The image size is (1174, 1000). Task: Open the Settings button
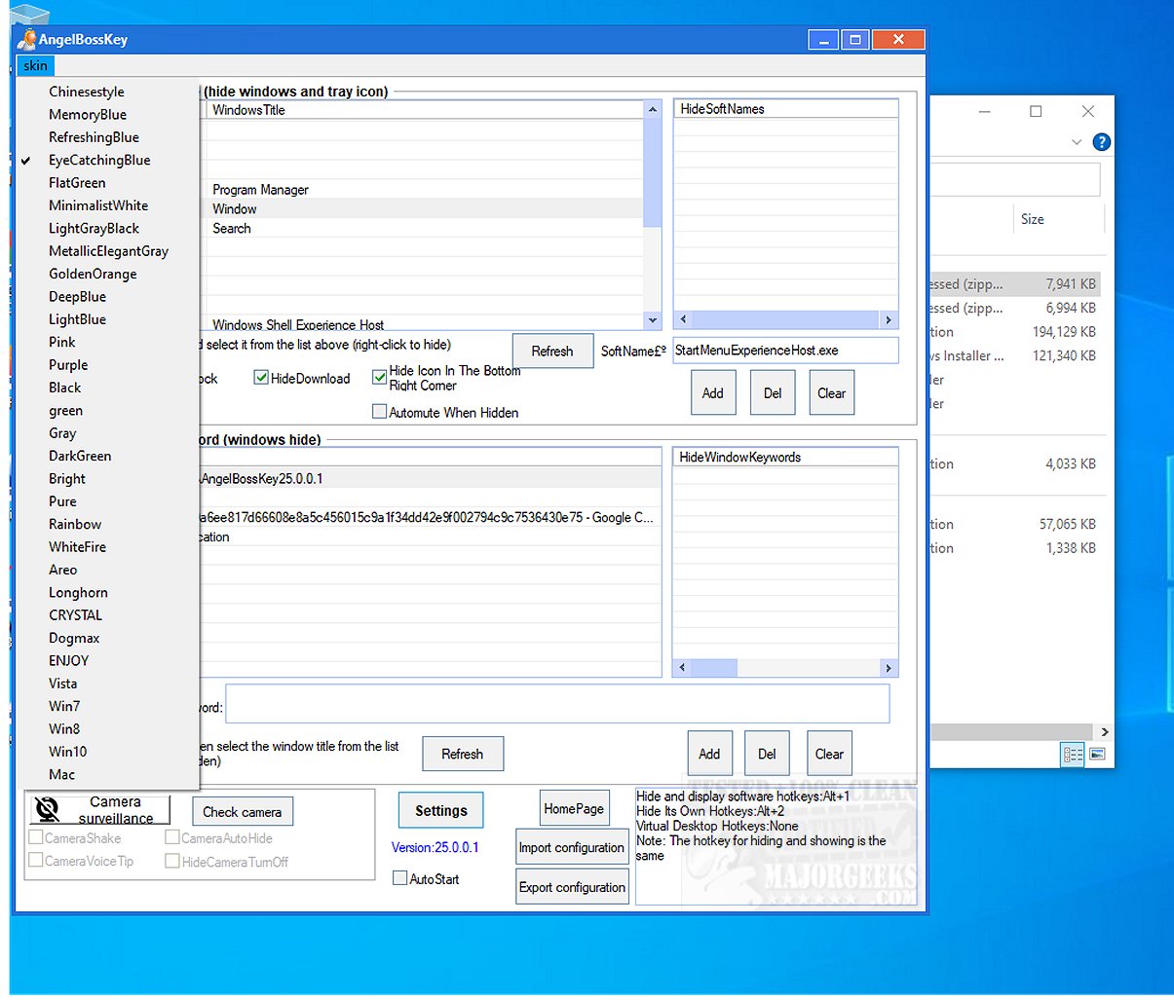pyautogui.click(x=441, y=810)
